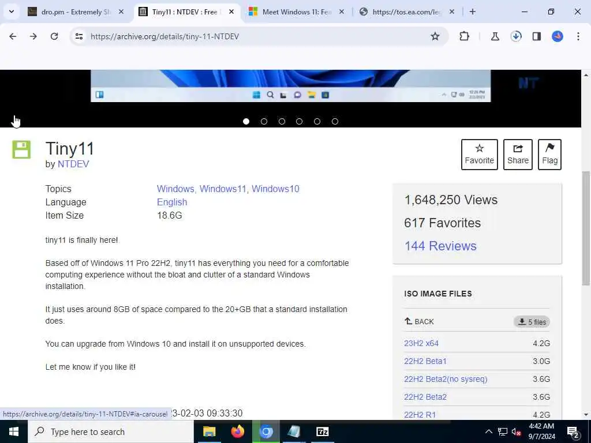591x443 pixels.
Task: Download the 23H2 x64 ISO
Action: (x=421, y=343)
